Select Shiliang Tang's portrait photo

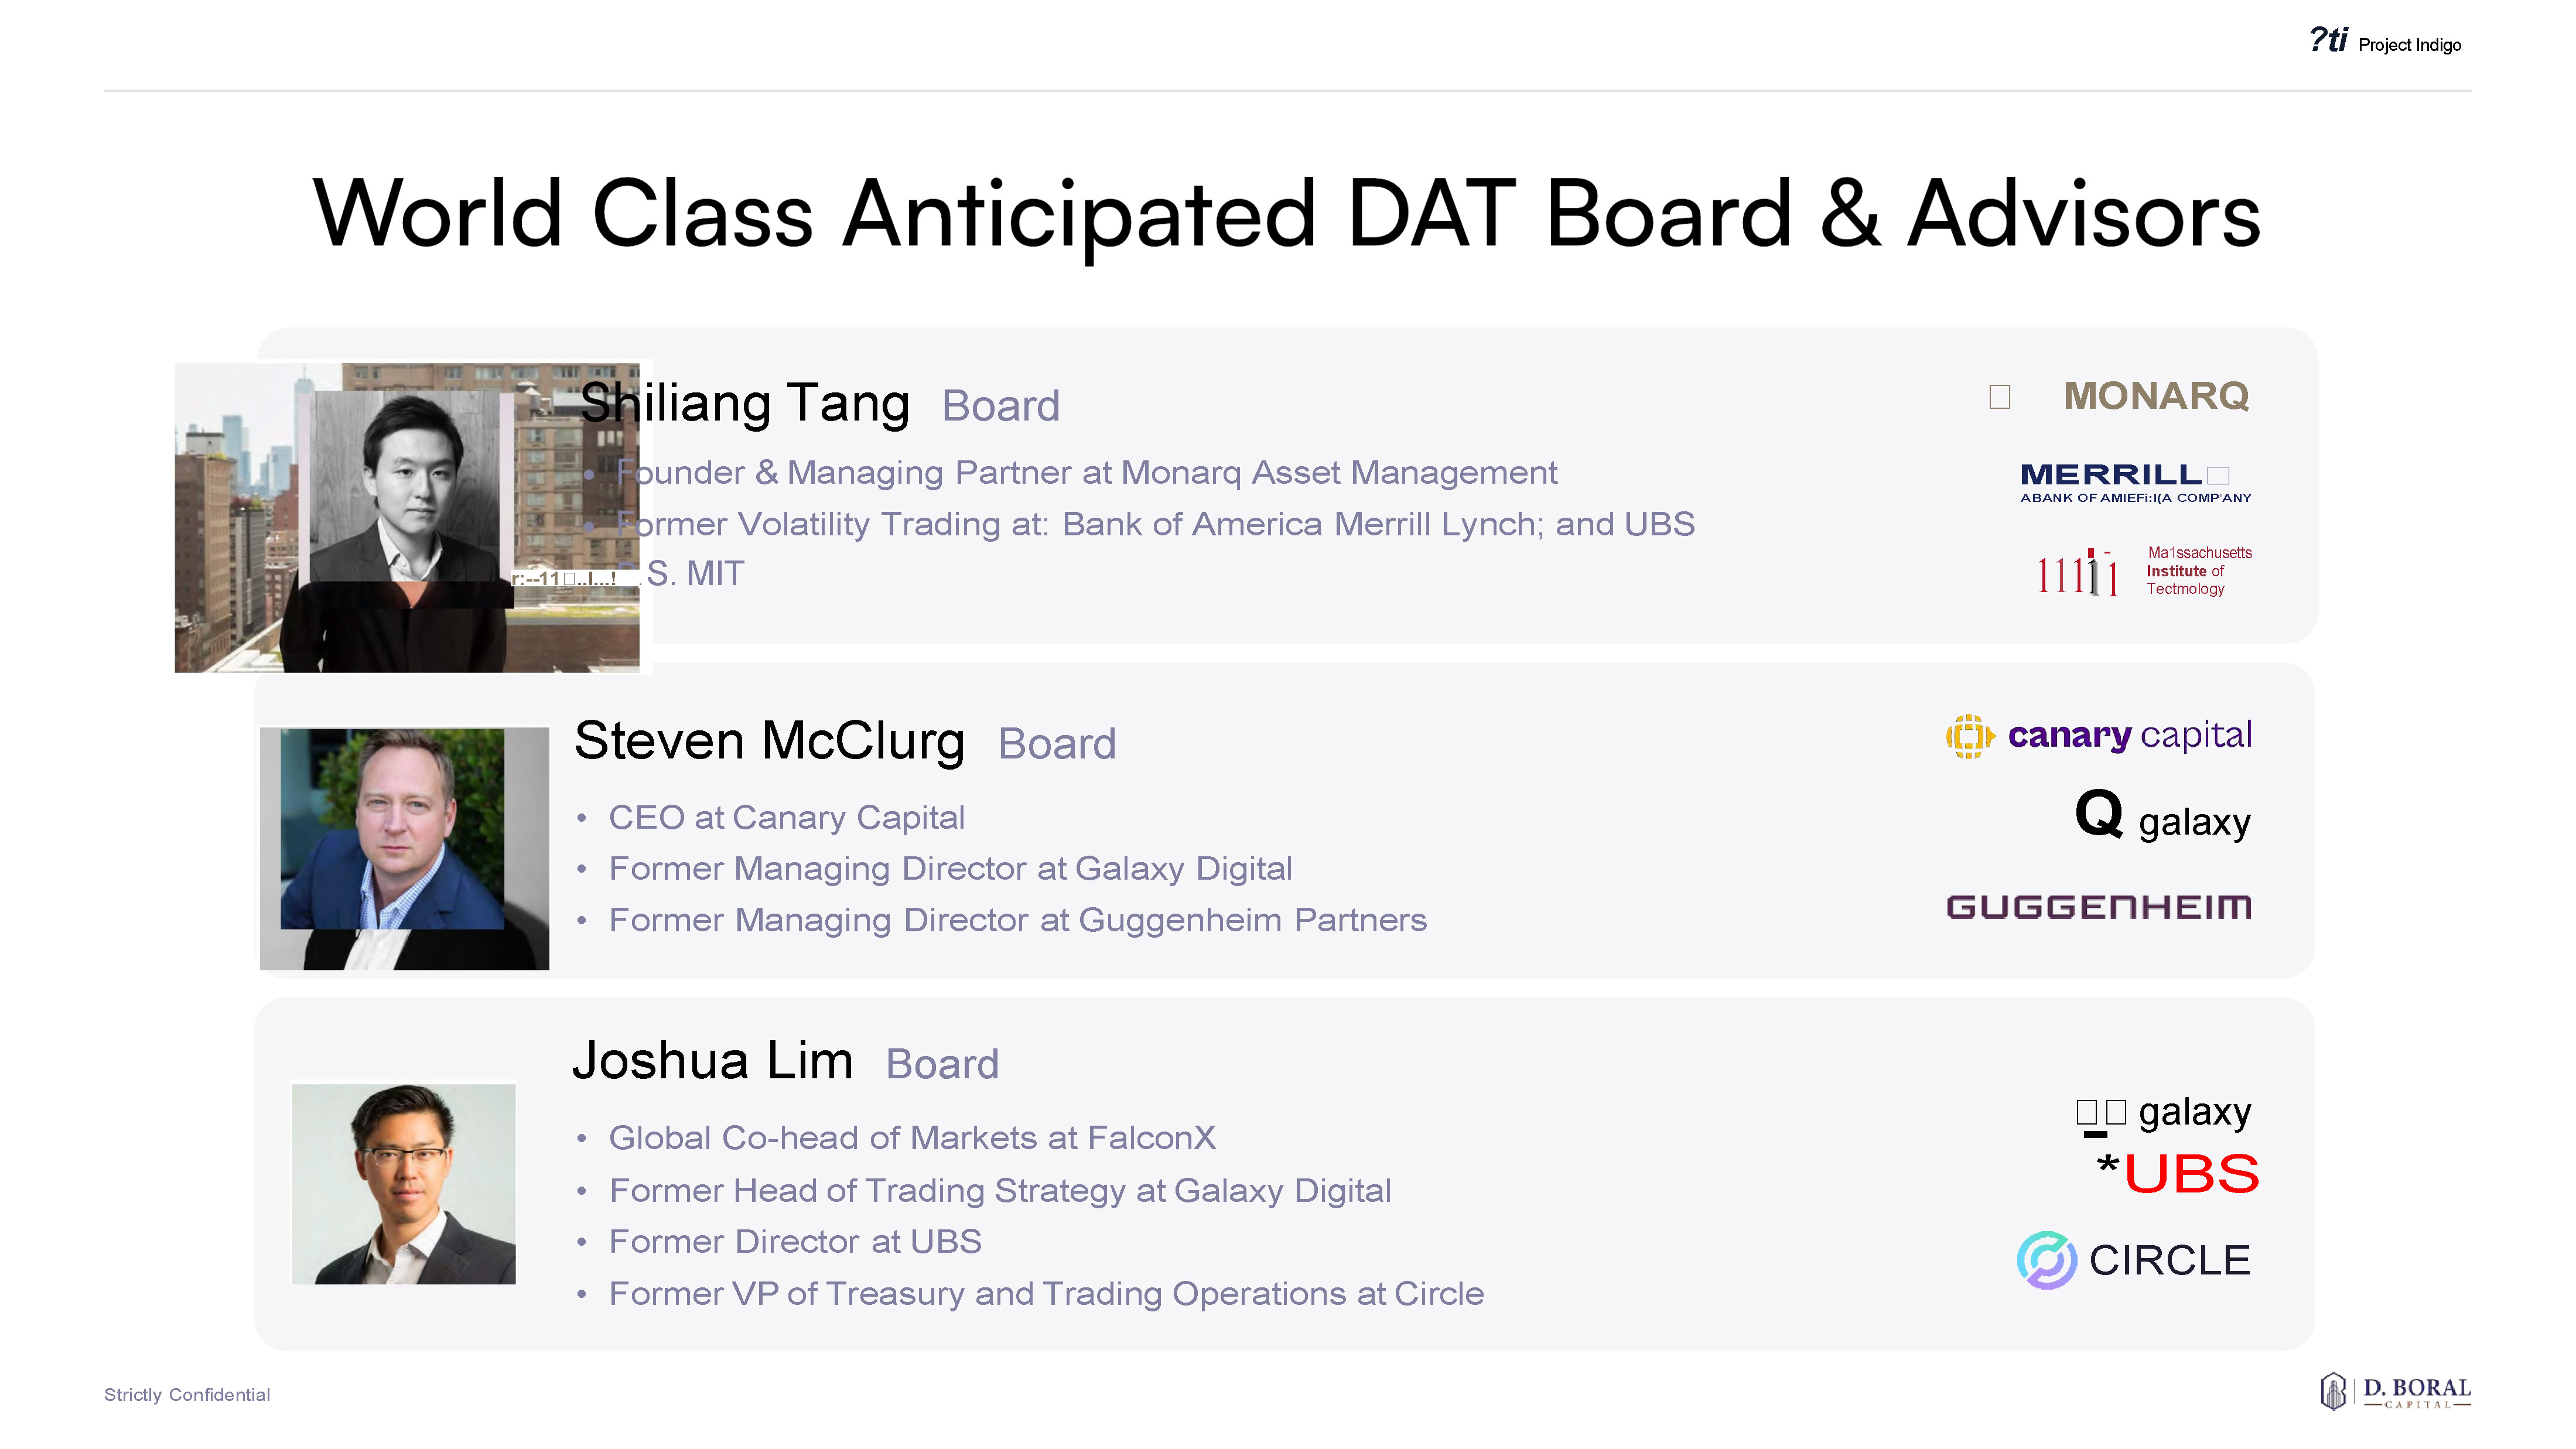[406, 517]
